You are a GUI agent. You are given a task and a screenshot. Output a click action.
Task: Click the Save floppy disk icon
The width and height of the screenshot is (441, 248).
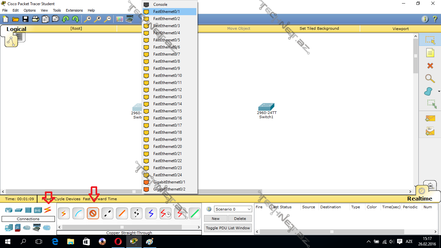point(25,19)
